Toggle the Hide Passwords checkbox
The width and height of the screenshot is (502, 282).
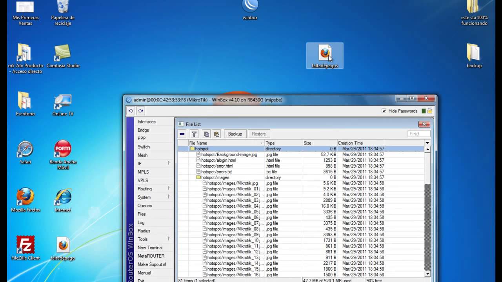tap(384, 111)
